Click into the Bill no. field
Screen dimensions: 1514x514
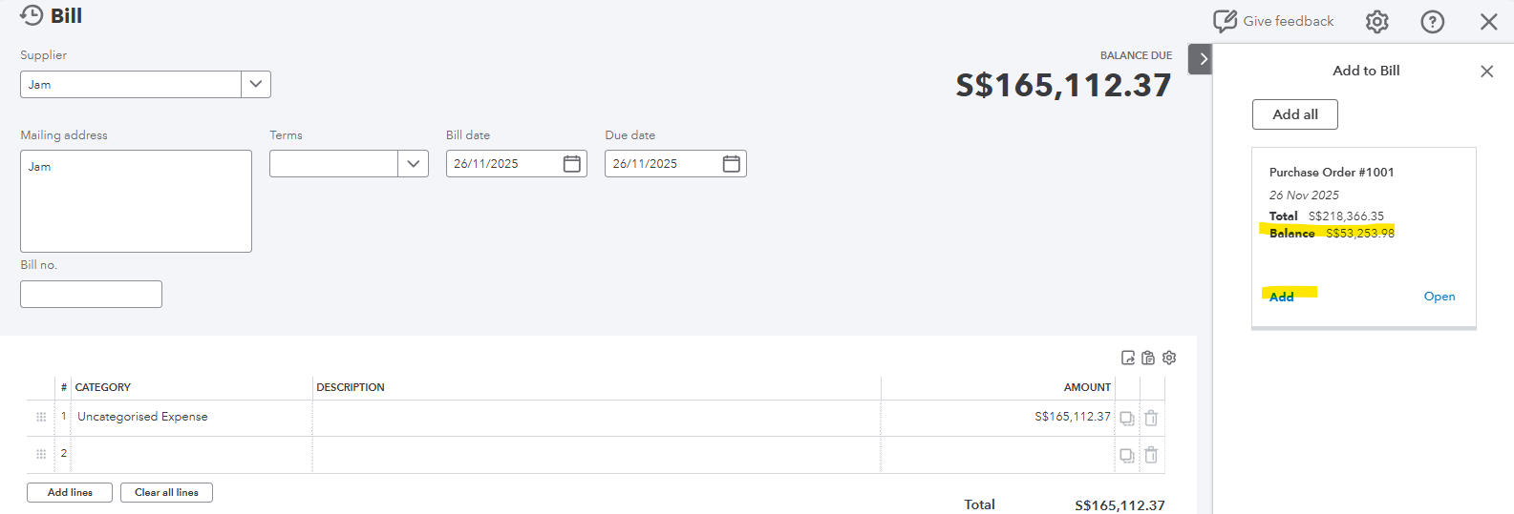91,294
